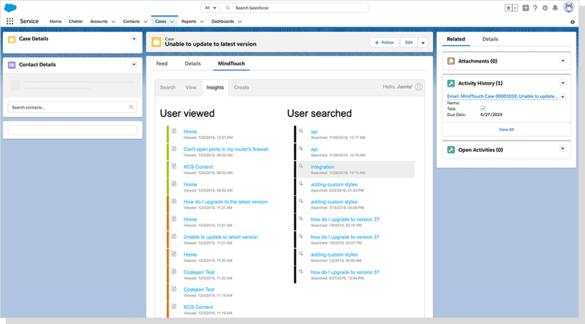The height and width of the screenshot is (324, 585).
Task: Open the Setup gear icon
Action: (545, 8)
